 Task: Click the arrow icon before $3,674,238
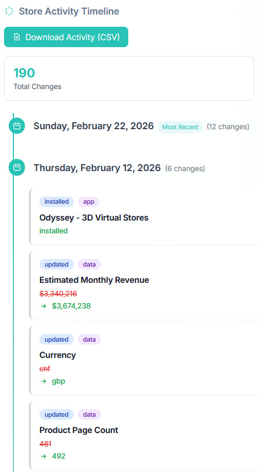[44, 306]
